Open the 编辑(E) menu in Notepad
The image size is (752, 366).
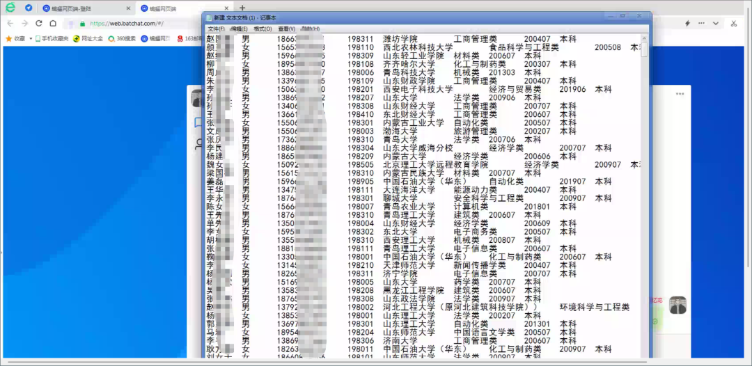point(239,29)
